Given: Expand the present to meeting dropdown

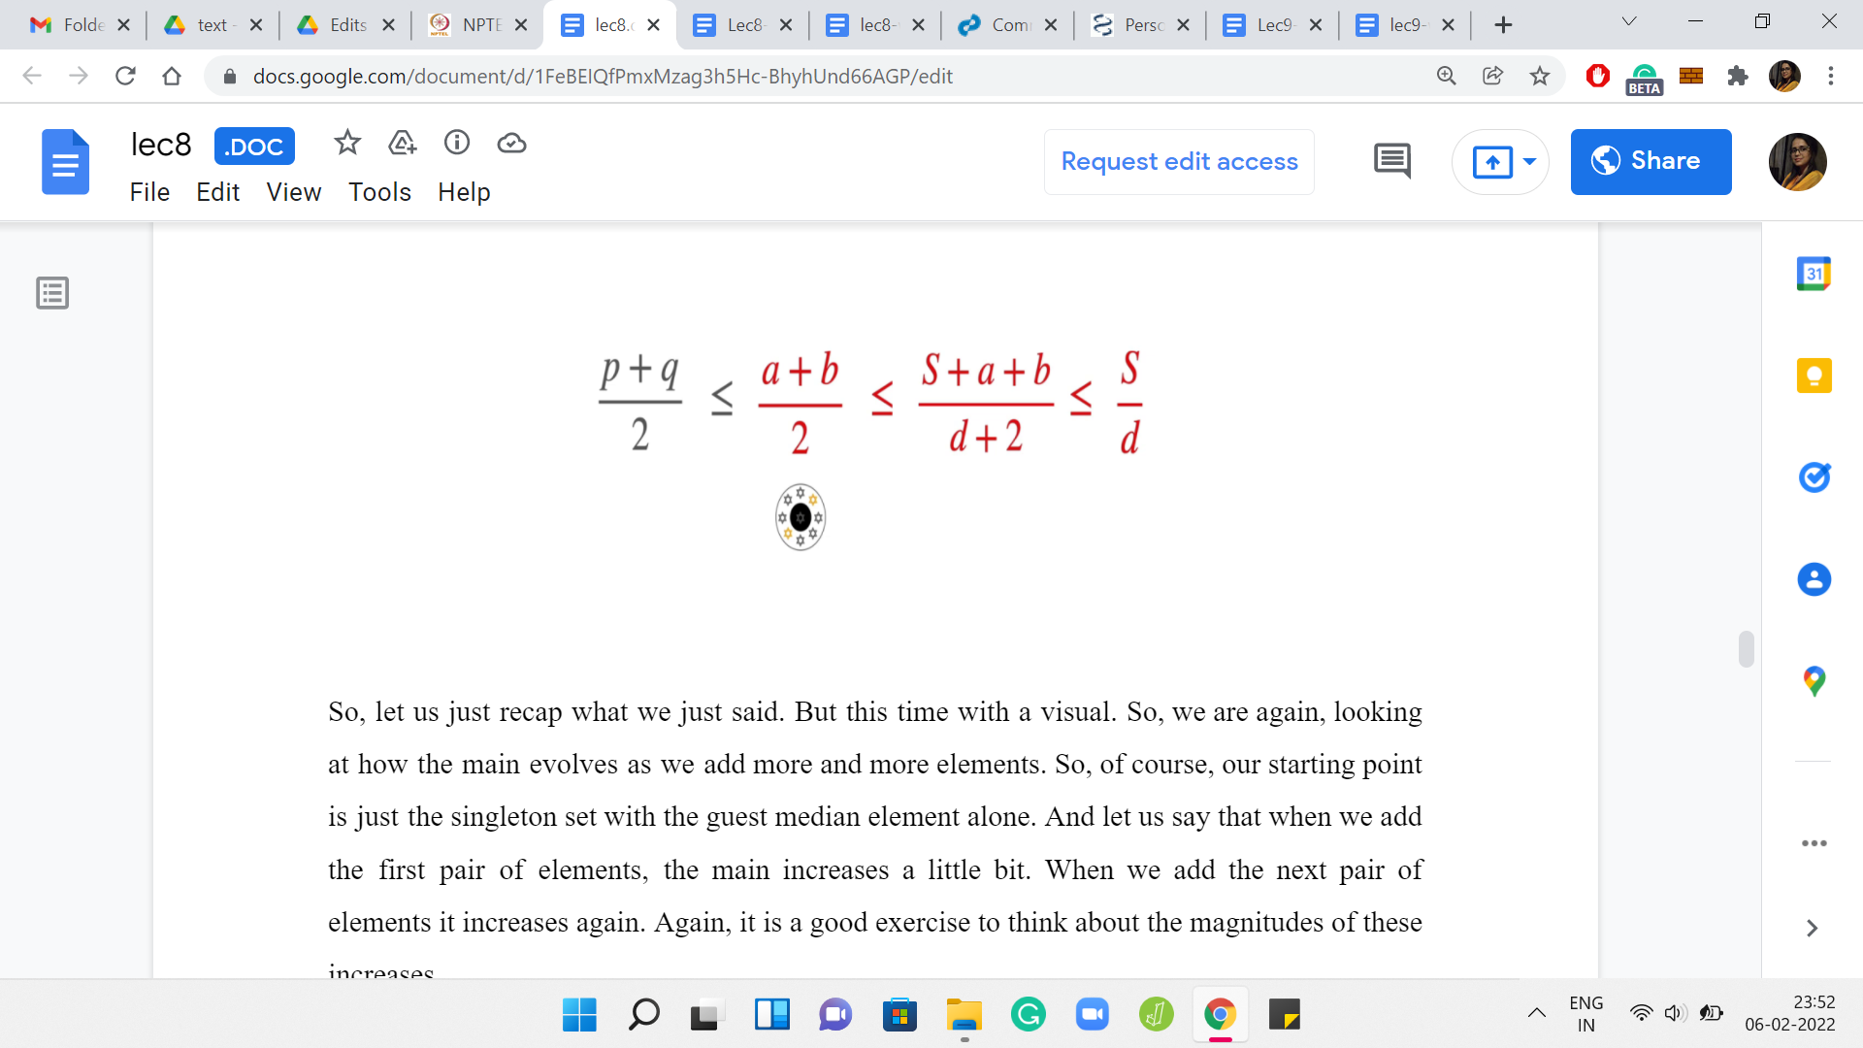Looking at the screenshot, I should [1529, 161].
